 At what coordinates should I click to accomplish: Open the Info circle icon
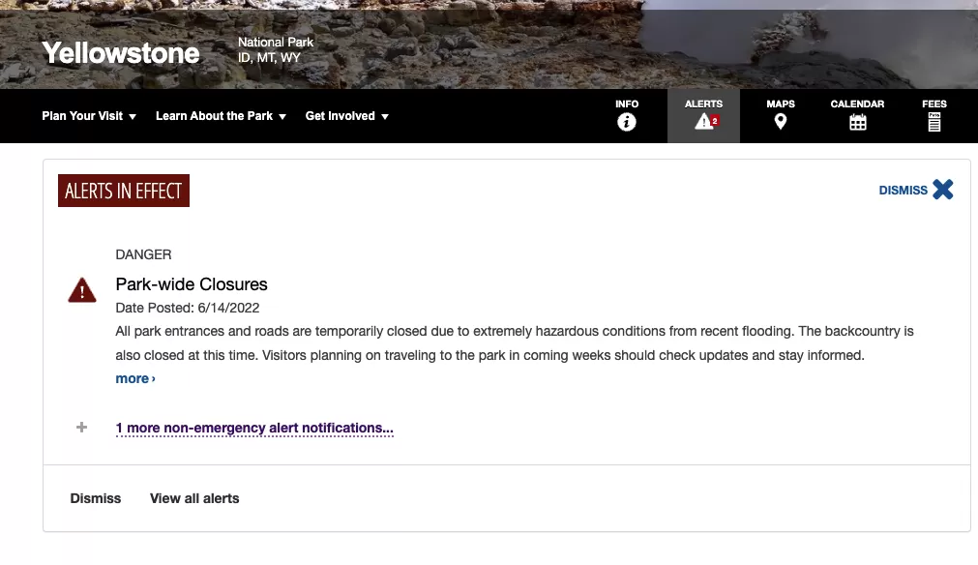point(626,122)
